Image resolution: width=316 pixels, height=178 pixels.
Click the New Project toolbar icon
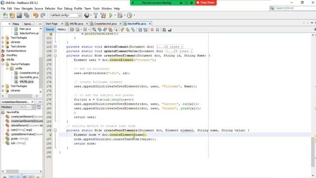12,15
